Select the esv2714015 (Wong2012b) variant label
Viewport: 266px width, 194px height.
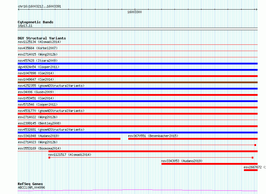coord(38,54)
